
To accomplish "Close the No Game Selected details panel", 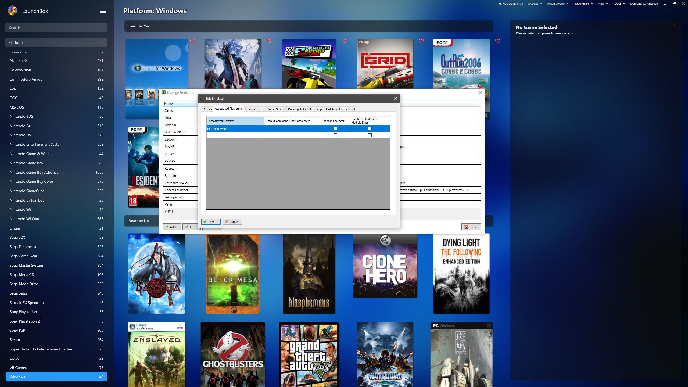I will click(675, 26).
